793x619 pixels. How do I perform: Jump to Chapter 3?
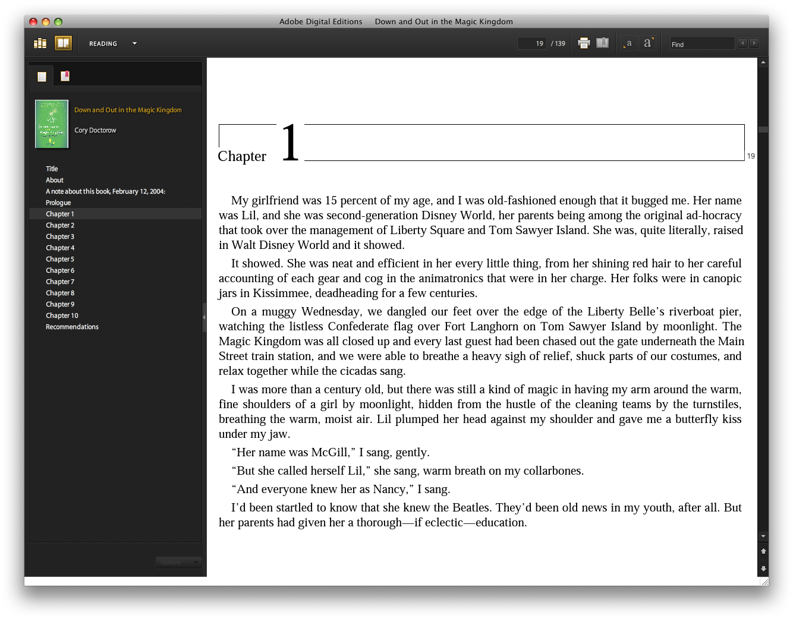click(60, 236)
